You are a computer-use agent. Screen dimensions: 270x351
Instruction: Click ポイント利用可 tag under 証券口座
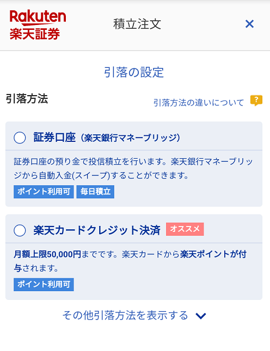point(44,192)
